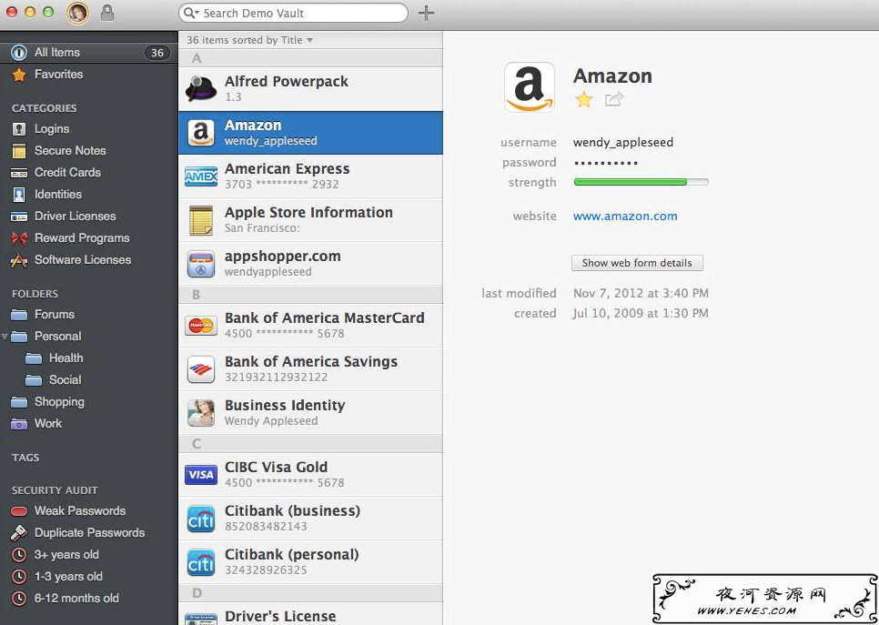The width and height of the screenshot is (879, 625).
Task: Click share icon next to Amazon star
Action: pos(614,100)
